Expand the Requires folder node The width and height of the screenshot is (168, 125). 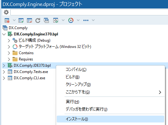coord(9,59)
